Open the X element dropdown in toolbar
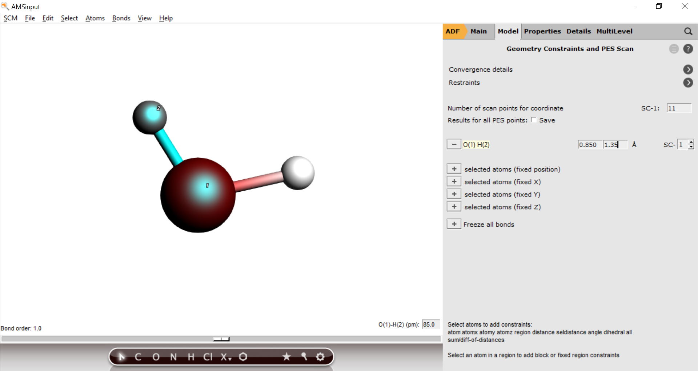698x371 pixels. tap(226, 357)
